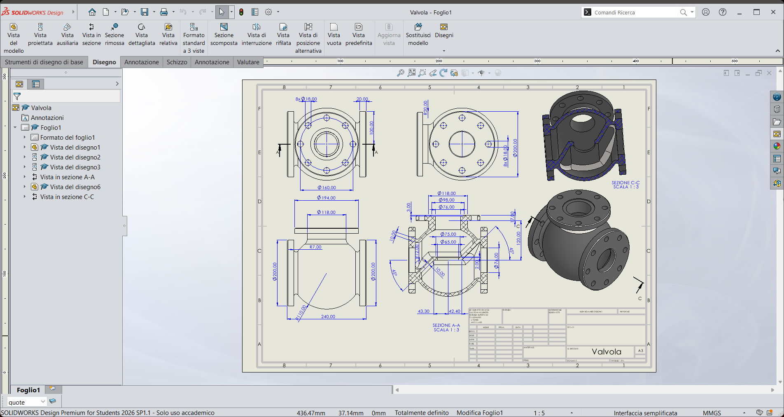The image size is (784, 417).
Task: Open the Vista ausiliaria tool
Action: tap(68, 35)
